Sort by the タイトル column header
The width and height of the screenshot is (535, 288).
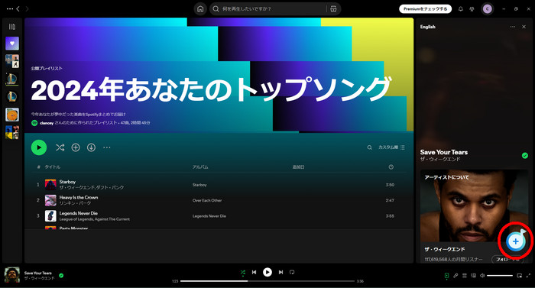point(53,167)
